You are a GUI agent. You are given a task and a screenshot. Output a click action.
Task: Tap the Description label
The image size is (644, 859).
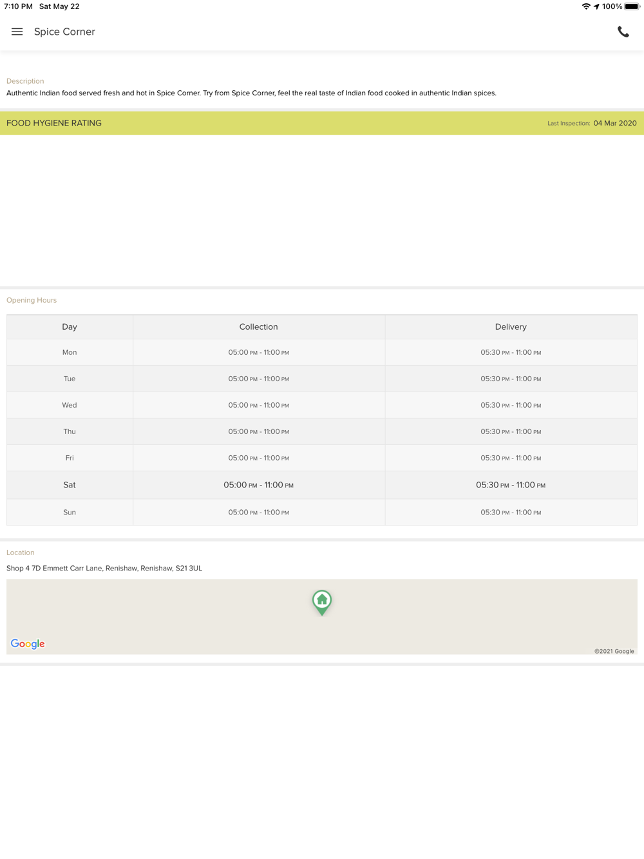click(x=25, y=81)
